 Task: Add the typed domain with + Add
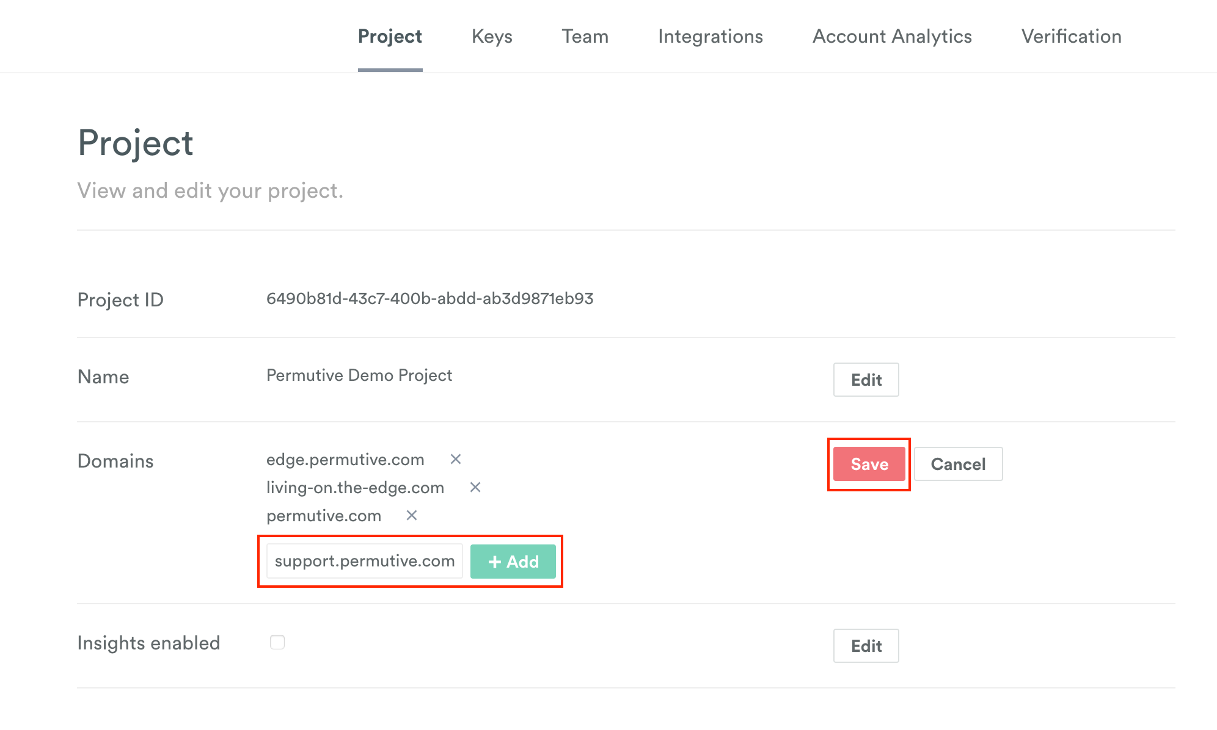513,562
